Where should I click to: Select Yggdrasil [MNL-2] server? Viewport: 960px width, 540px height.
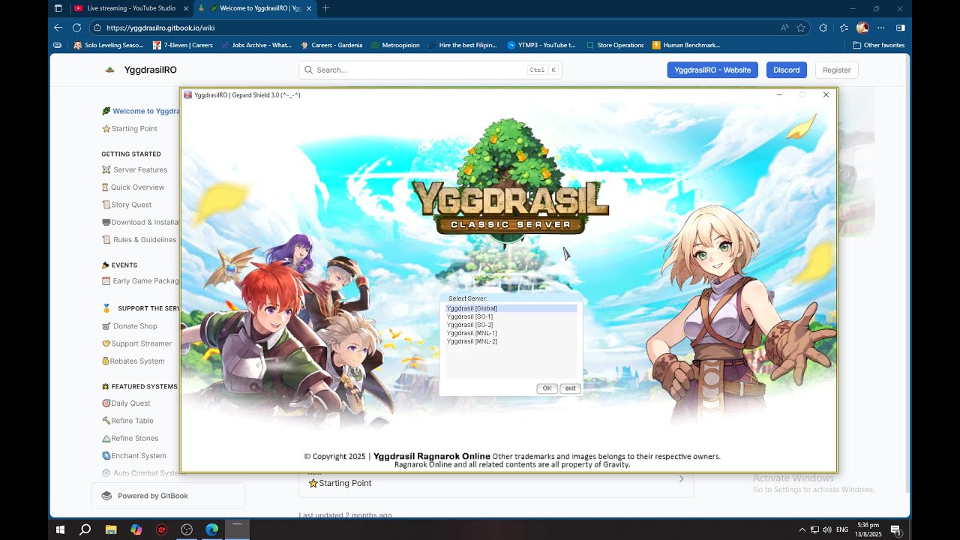click(x=472, y=341)
